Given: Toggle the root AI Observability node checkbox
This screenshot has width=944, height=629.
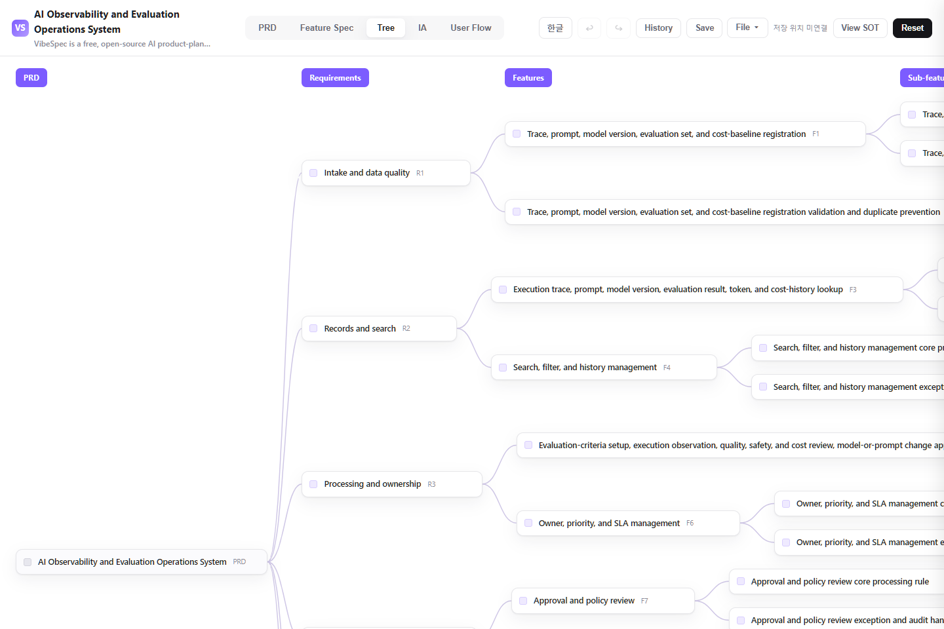Looking at the screenshot, I should point(28,562).
